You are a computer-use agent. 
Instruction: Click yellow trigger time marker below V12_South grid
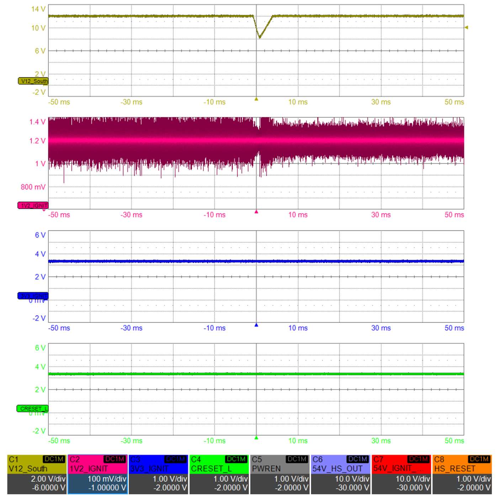point(256,99)
